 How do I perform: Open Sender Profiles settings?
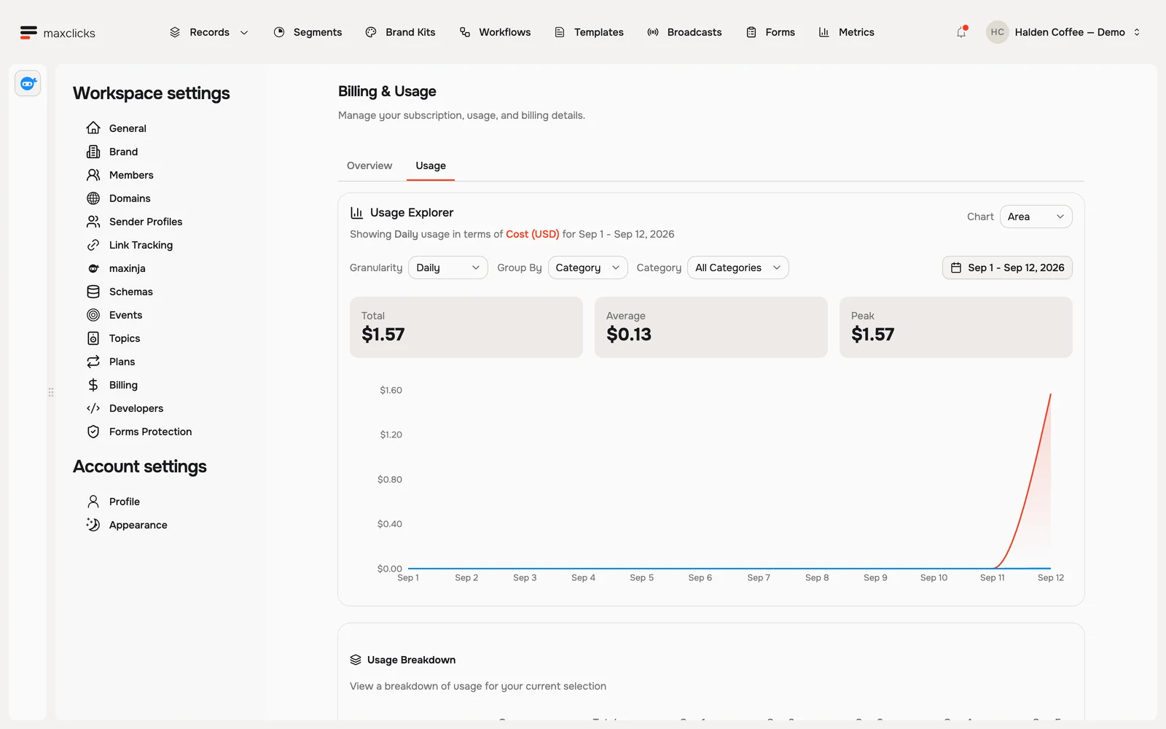[146, 222]
